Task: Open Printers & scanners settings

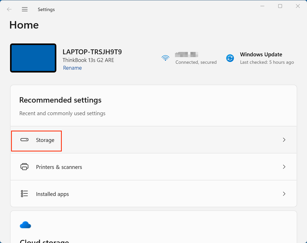Action: click(59, 167)
